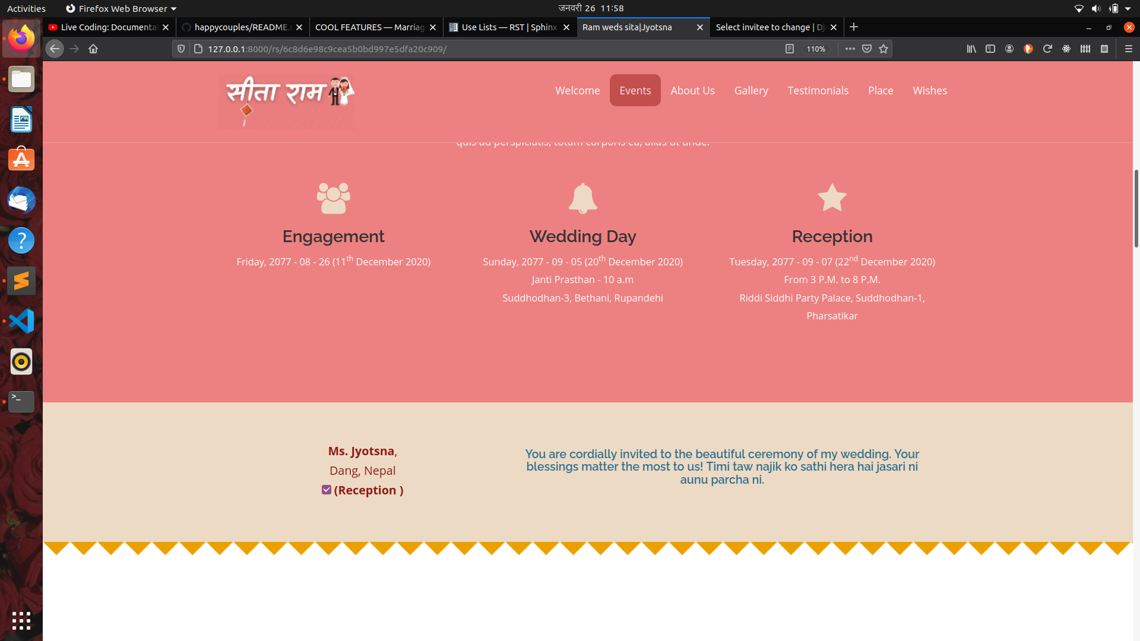Go to the Firefox home page icon
Viewport: 1140px width, 641px height.
[93, 49]
